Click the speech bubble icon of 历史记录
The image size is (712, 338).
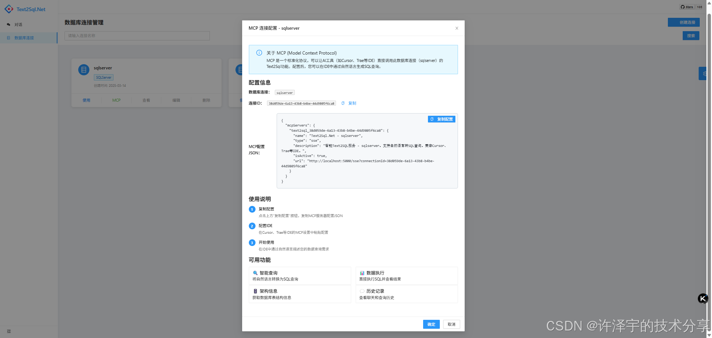tap(362, 291)
